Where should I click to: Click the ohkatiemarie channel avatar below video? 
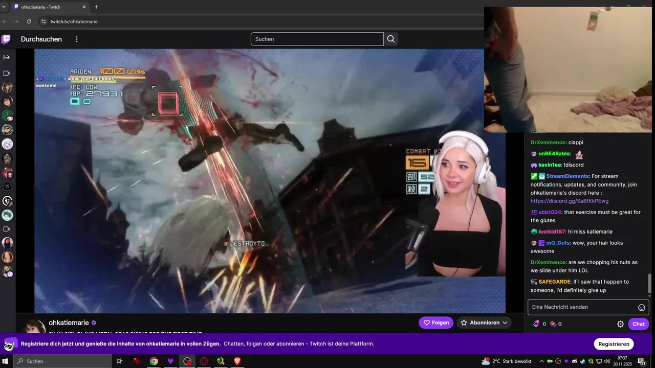35,327
